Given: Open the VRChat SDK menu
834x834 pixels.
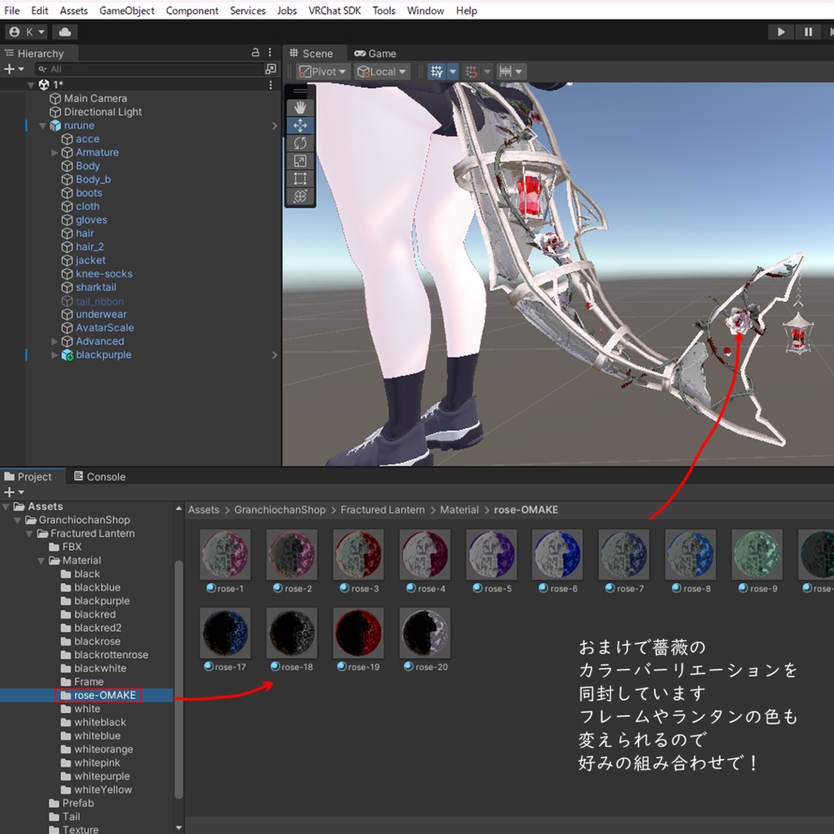Looking at the screenshot, I should pos(335,11).
